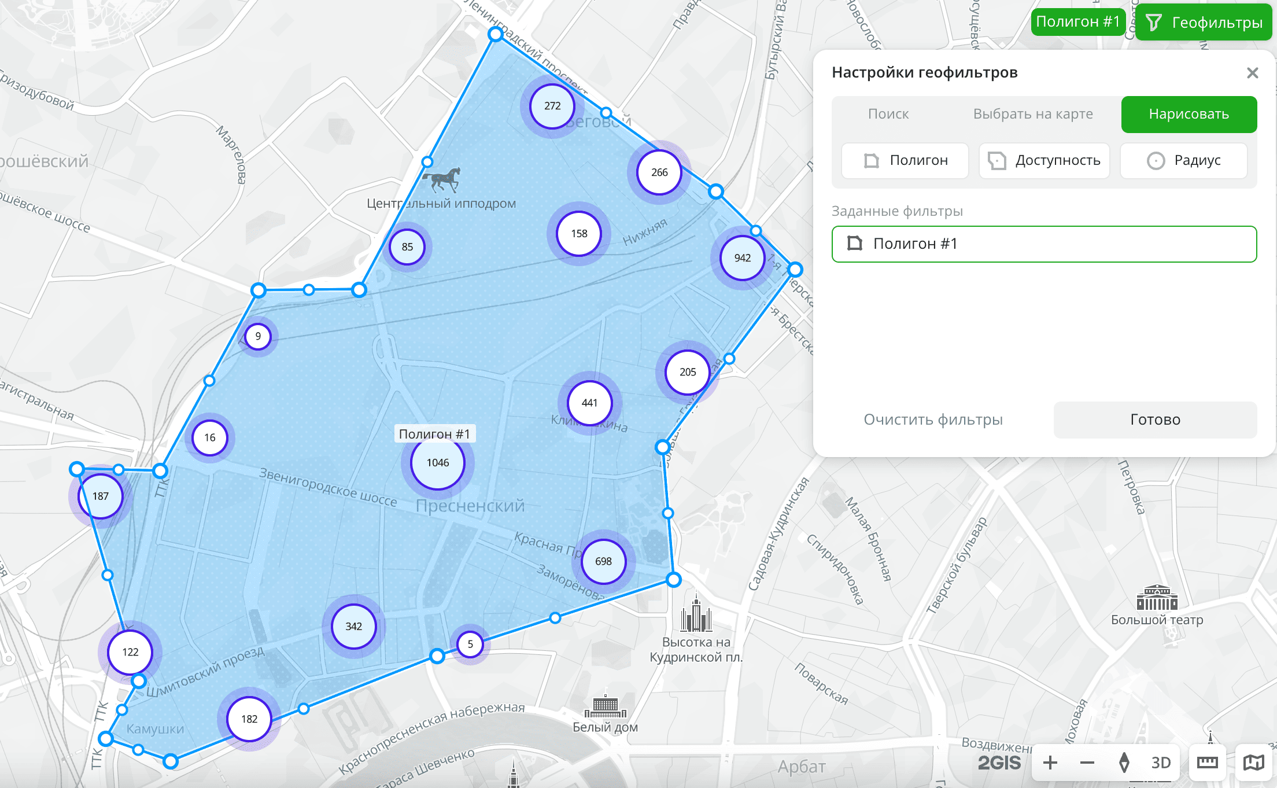This screenshot has height=788, width=1277.
Task: Close the geofilter settings panel
Action: coord(1252,73)
